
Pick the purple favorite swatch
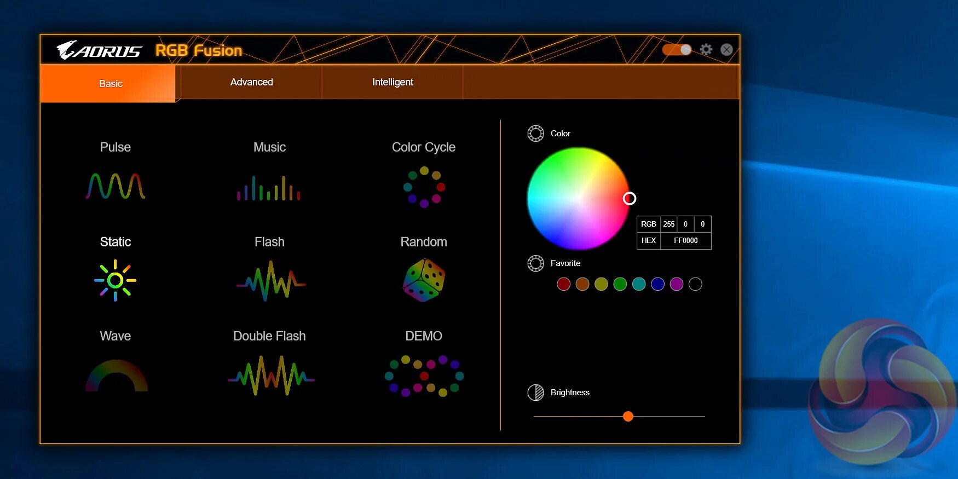(677, 284)
